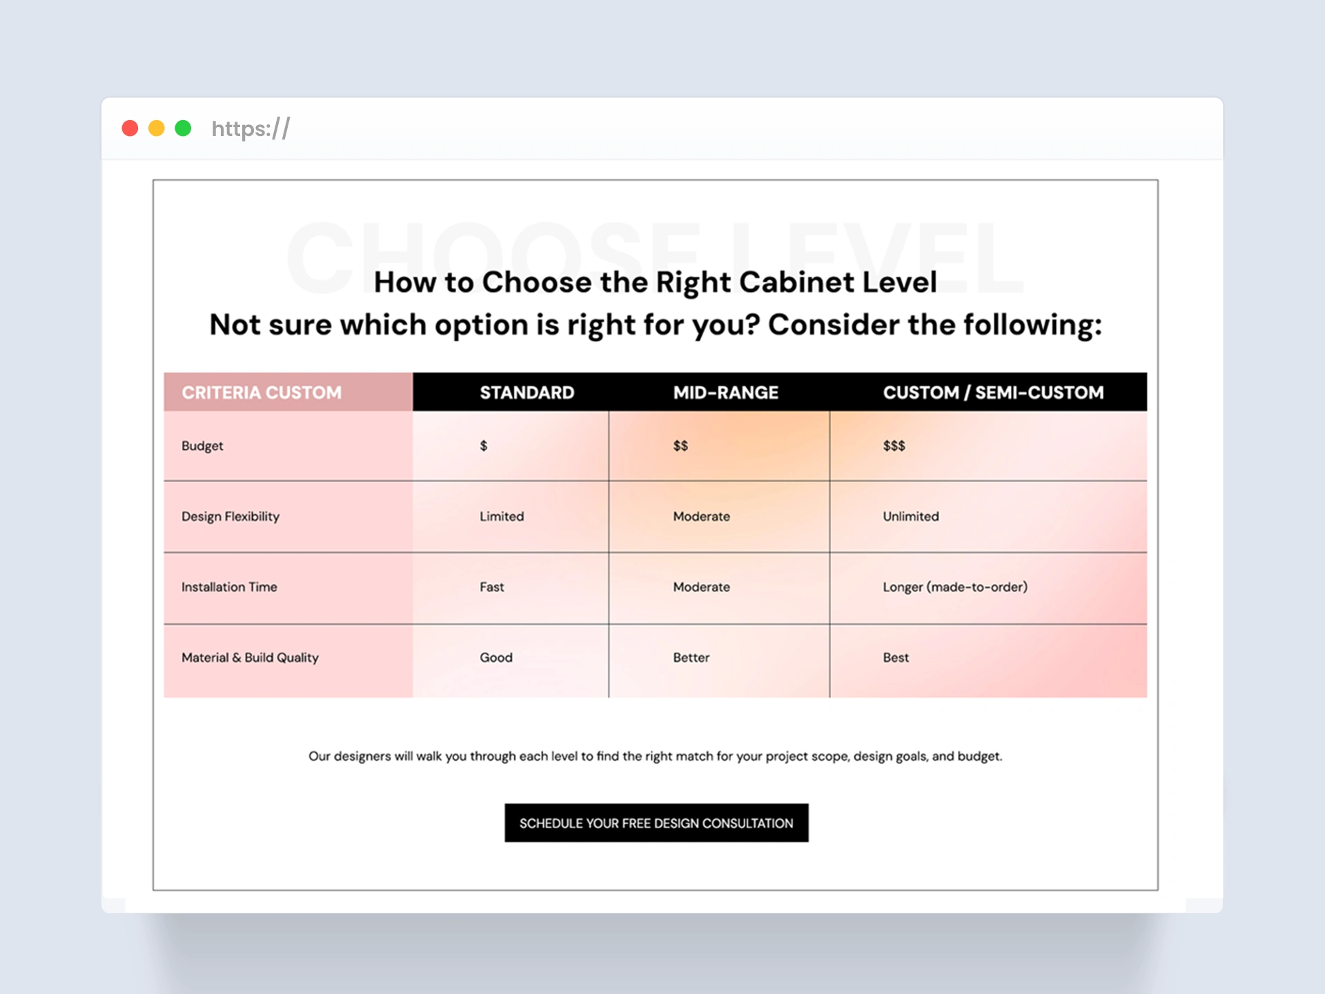Select the Mid-Range column header

[725, 393]
